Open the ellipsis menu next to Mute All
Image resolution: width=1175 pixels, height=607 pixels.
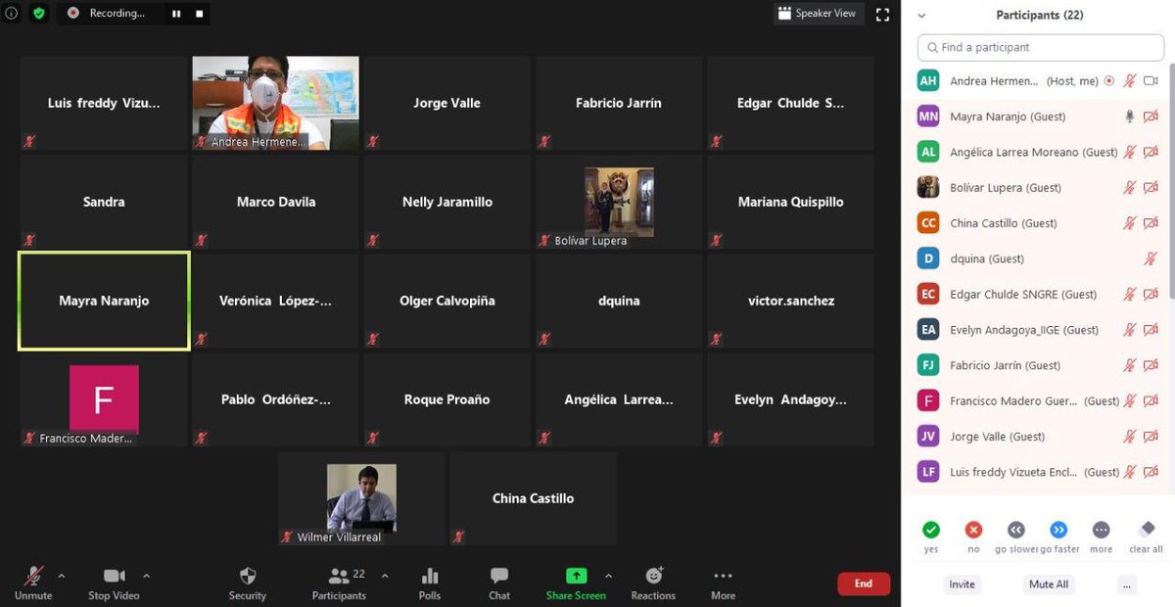1127,584
